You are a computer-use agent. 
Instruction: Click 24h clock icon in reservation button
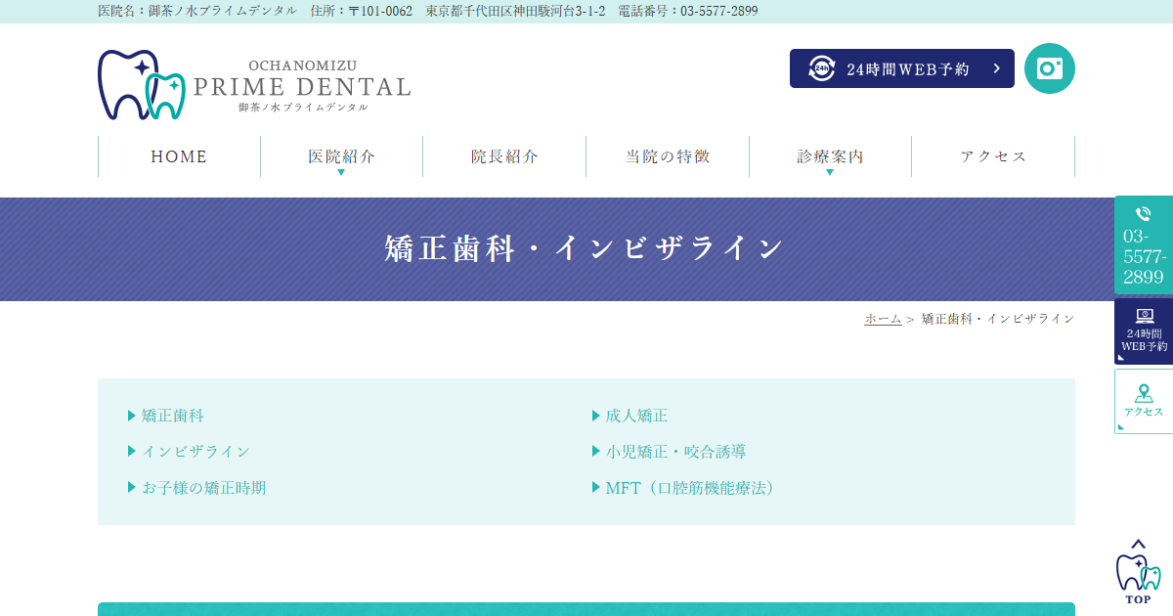point(822,68)
